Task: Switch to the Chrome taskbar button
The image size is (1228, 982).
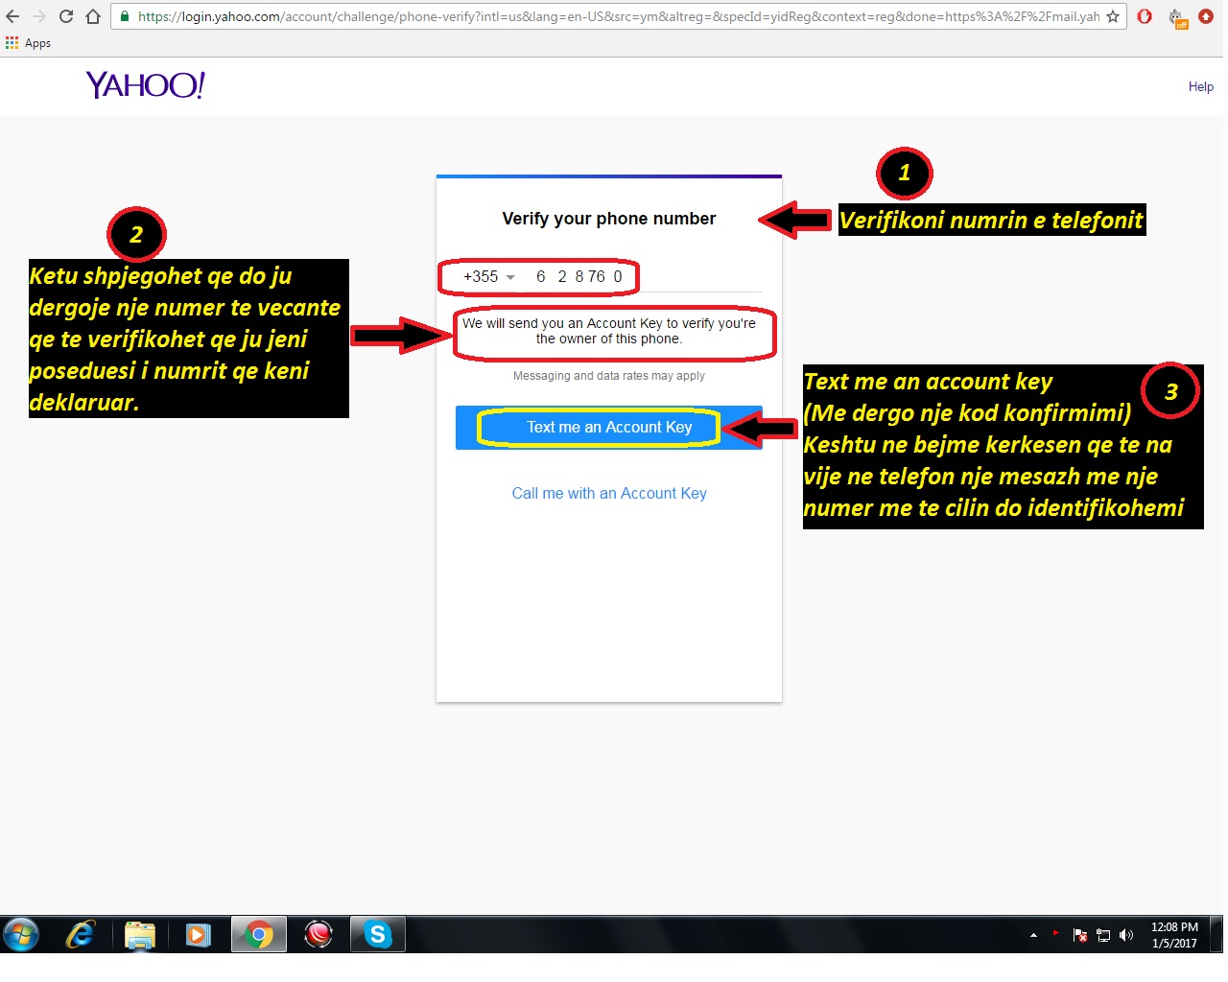Action: [259, 934]
